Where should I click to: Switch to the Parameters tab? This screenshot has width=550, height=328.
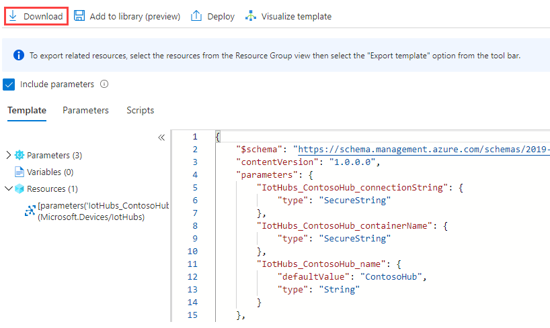pyautogui.click(x=85, y=110)
